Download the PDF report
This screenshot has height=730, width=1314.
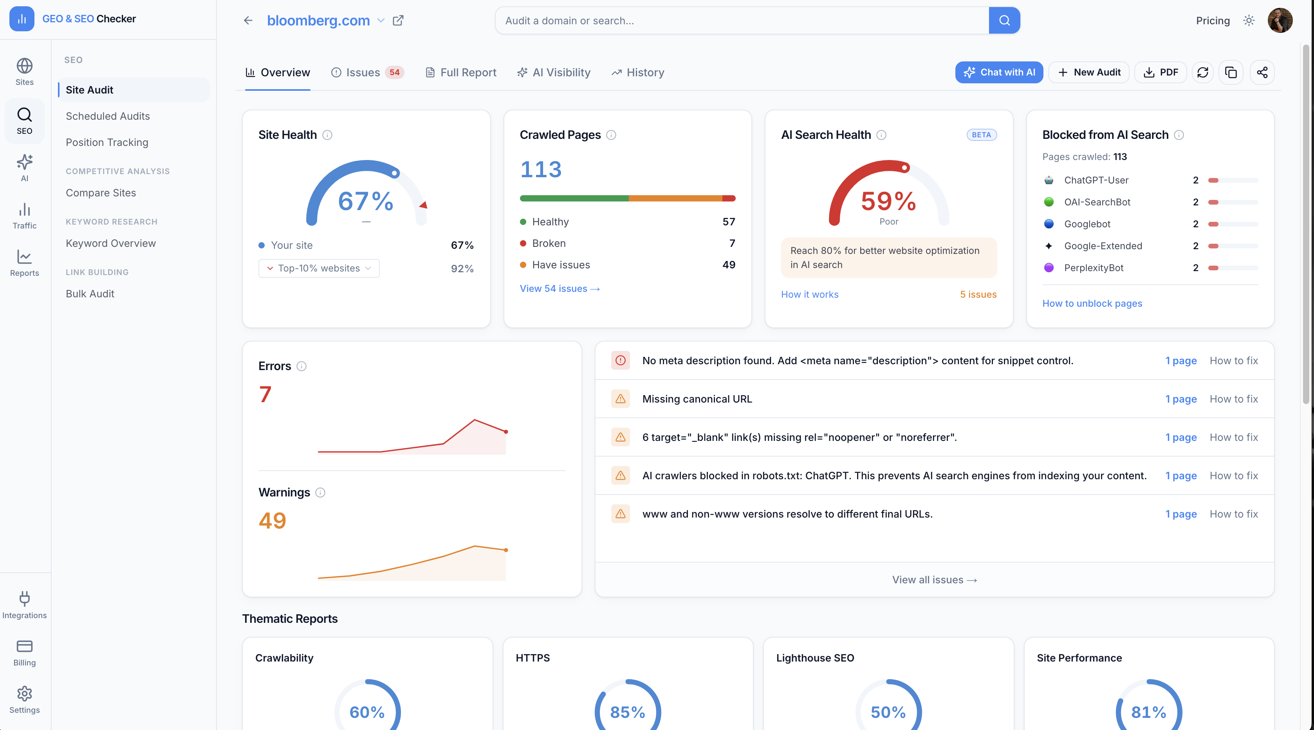point(1161,72)
